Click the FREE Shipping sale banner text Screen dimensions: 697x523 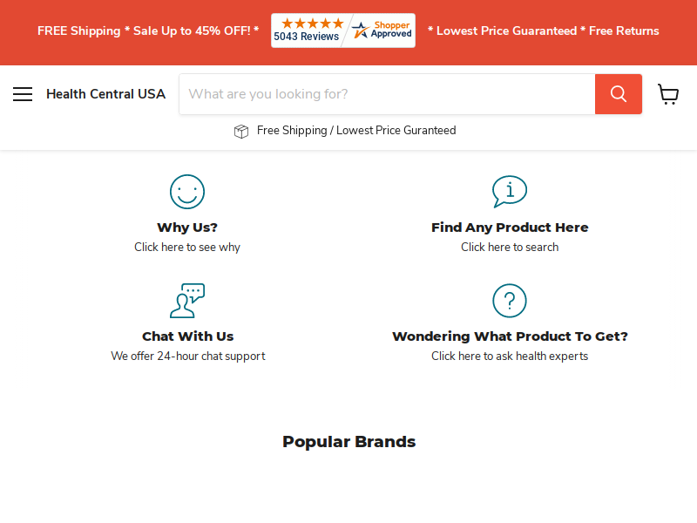point(148,31)
